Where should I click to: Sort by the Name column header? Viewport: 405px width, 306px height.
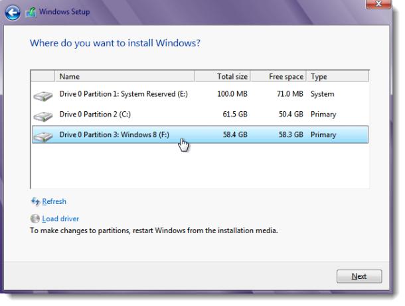point(125,77)
